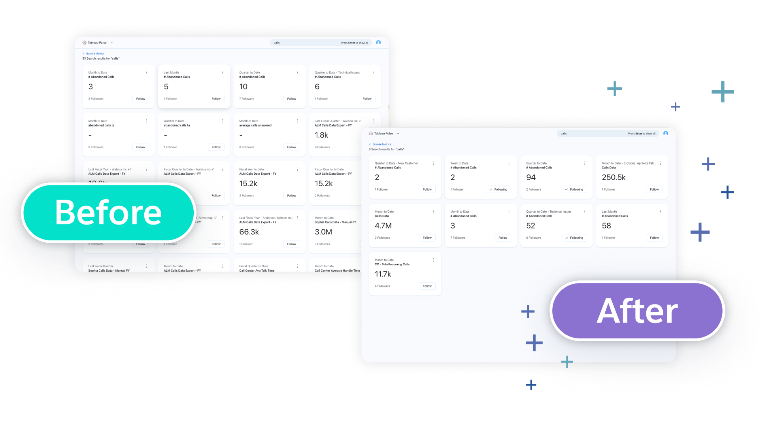
Task: Open kebab menu on the 4.7M Calls Data card
Action: point(433,212)
